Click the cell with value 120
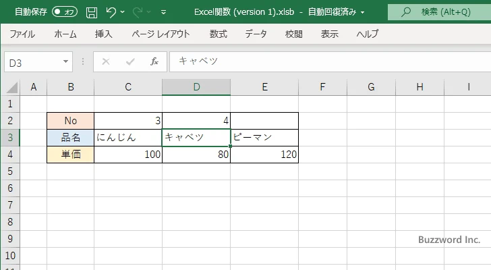This screenshot has width=491, height=270. tap(264, 155)
